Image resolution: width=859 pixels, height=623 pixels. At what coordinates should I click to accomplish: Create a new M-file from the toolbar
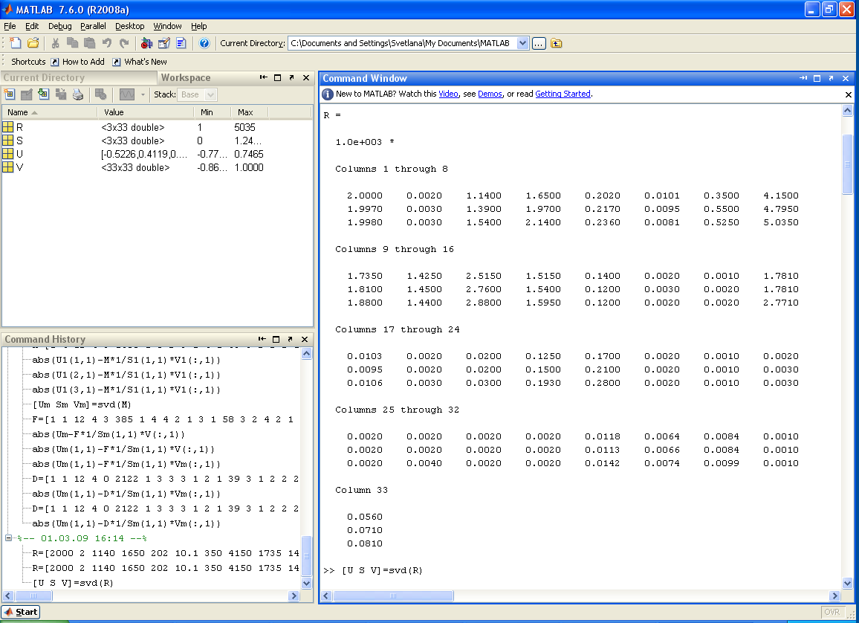16,43
